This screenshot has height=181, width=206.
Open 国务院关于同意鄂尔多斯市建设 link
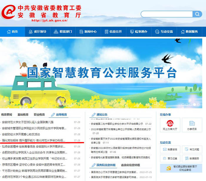click(114, 177)
